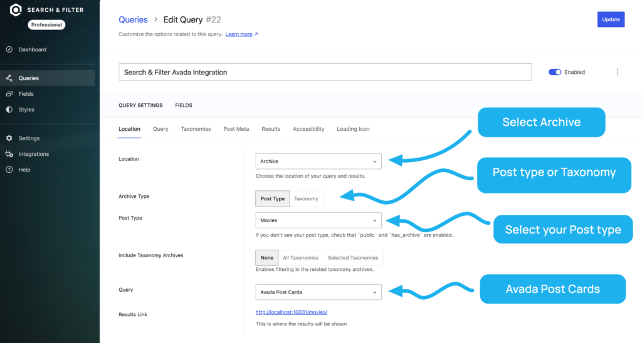Switch to the Results tab
Image resolution: width=642 pixels, height=343 pixels.
click(x=271, y=129)
